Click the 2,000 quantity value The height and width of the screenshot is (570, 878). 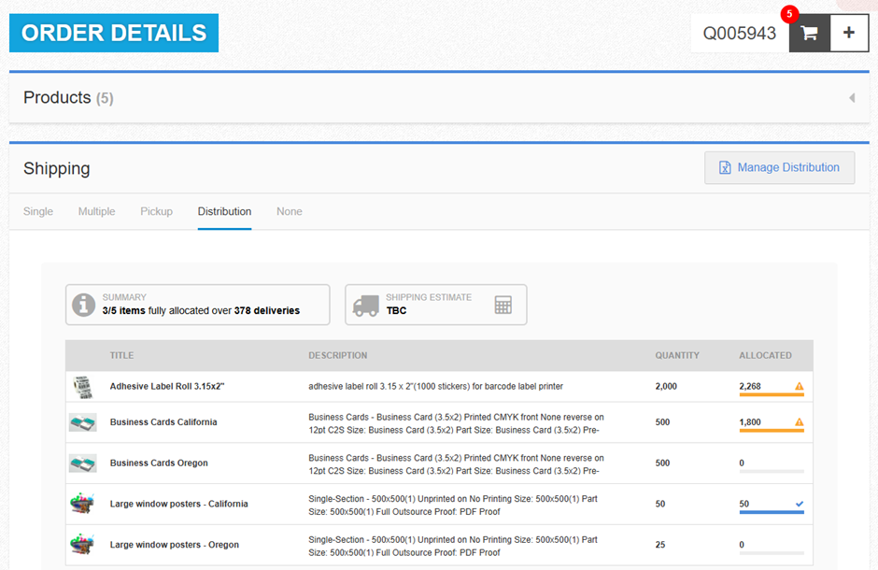point(666,386)
